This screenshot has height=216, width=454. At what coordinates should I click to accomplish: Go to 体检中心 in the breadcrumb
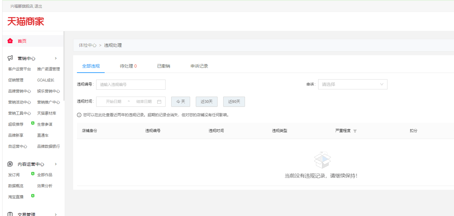pyautogui.click(x=88, y=45)
